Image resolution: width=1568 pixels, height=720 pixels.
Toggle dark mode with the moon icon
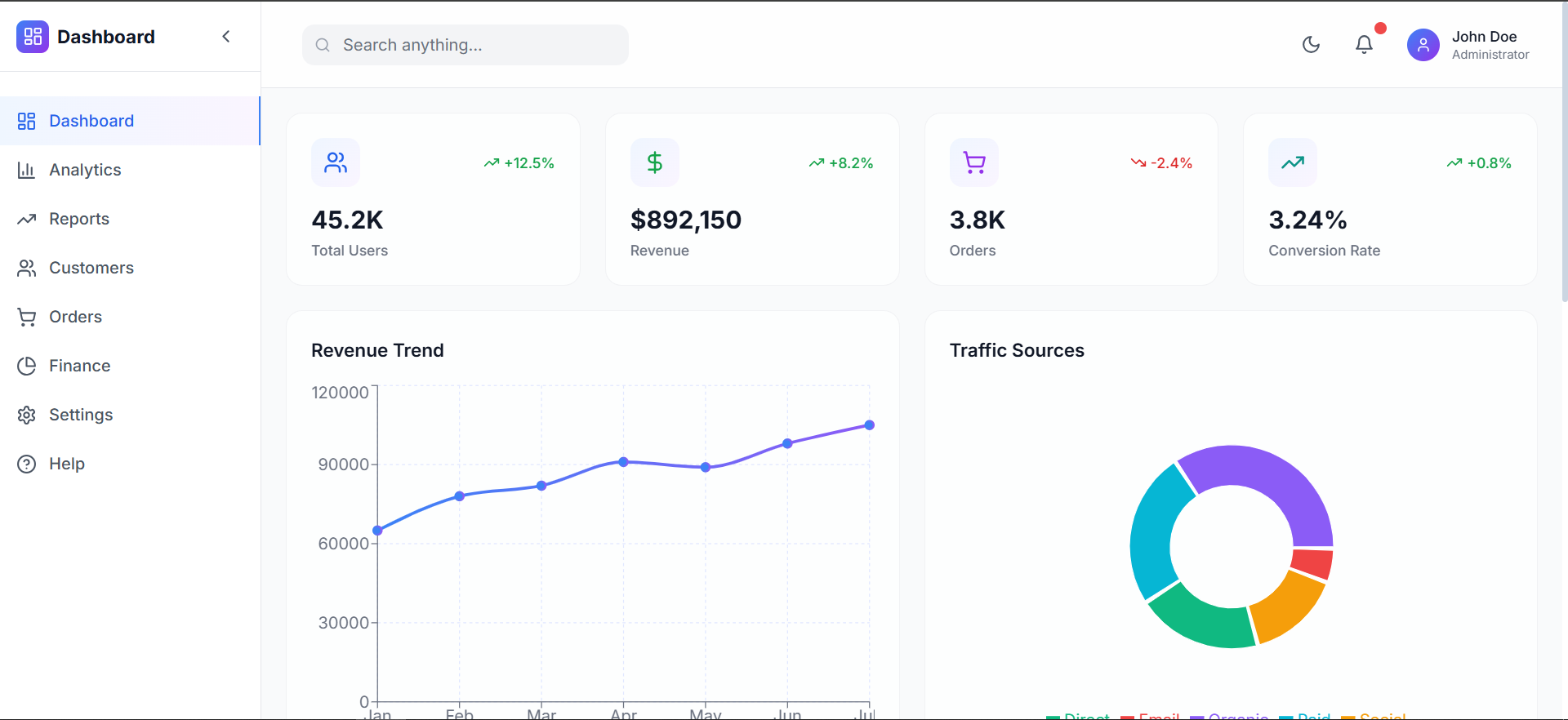(x=1311, y=44)
